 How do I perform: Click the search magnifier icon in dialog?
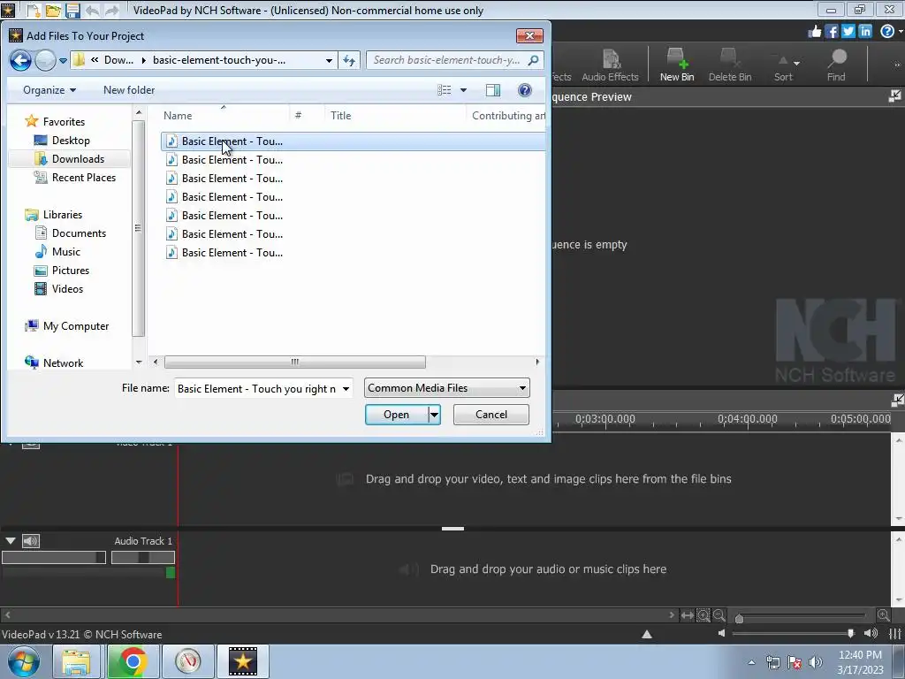click(x=533, y=60)
